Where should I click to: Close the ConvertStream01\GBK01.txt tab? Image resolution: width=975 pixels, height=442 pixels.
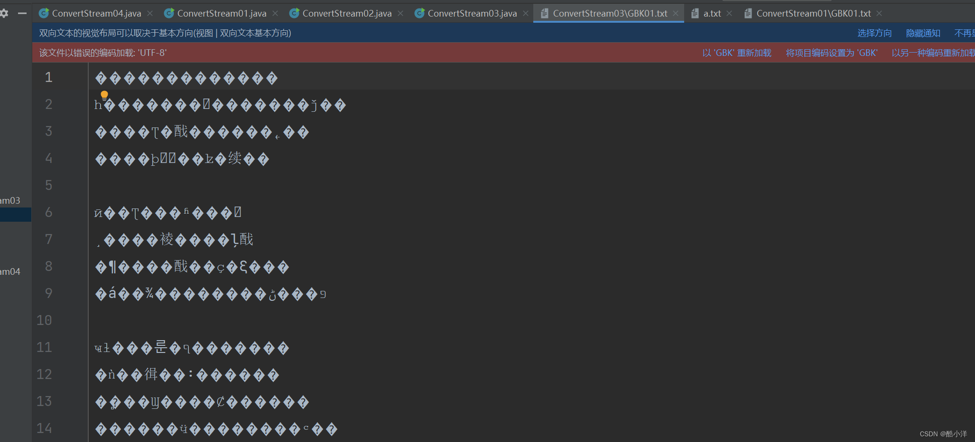[879, 13]
